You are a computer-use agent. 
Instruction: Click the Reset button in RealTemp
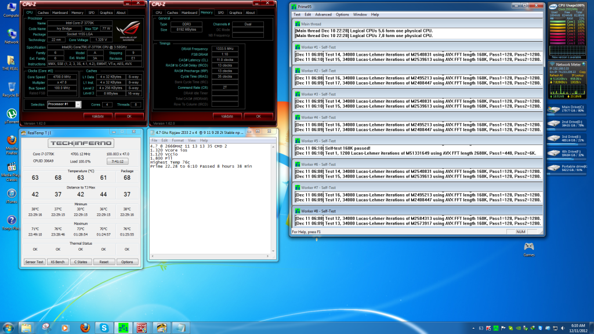(x=104, y=262)
